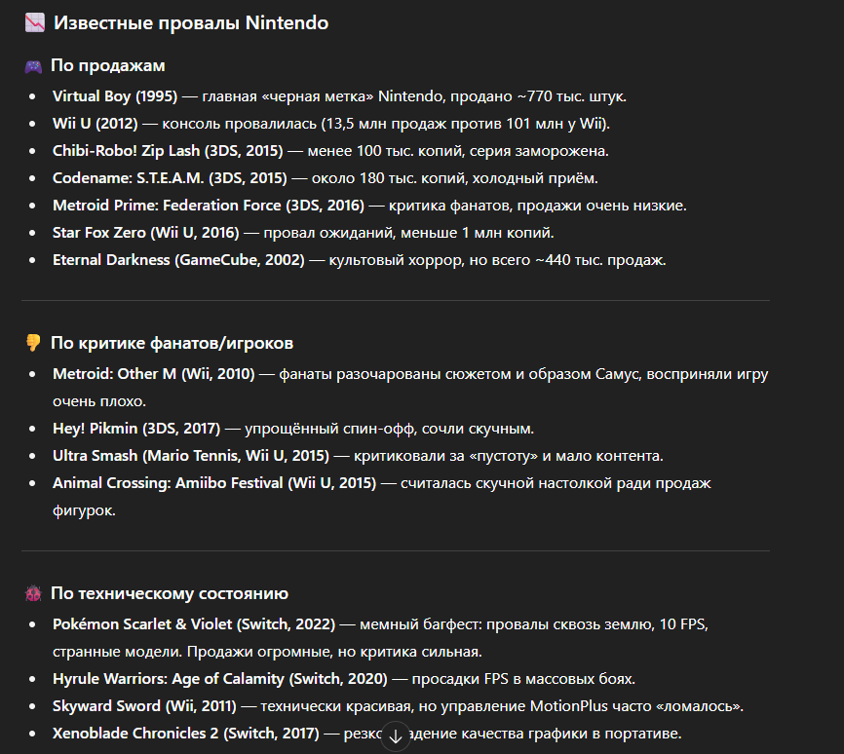Click the «По продажам» section heading

coord(108,66)
